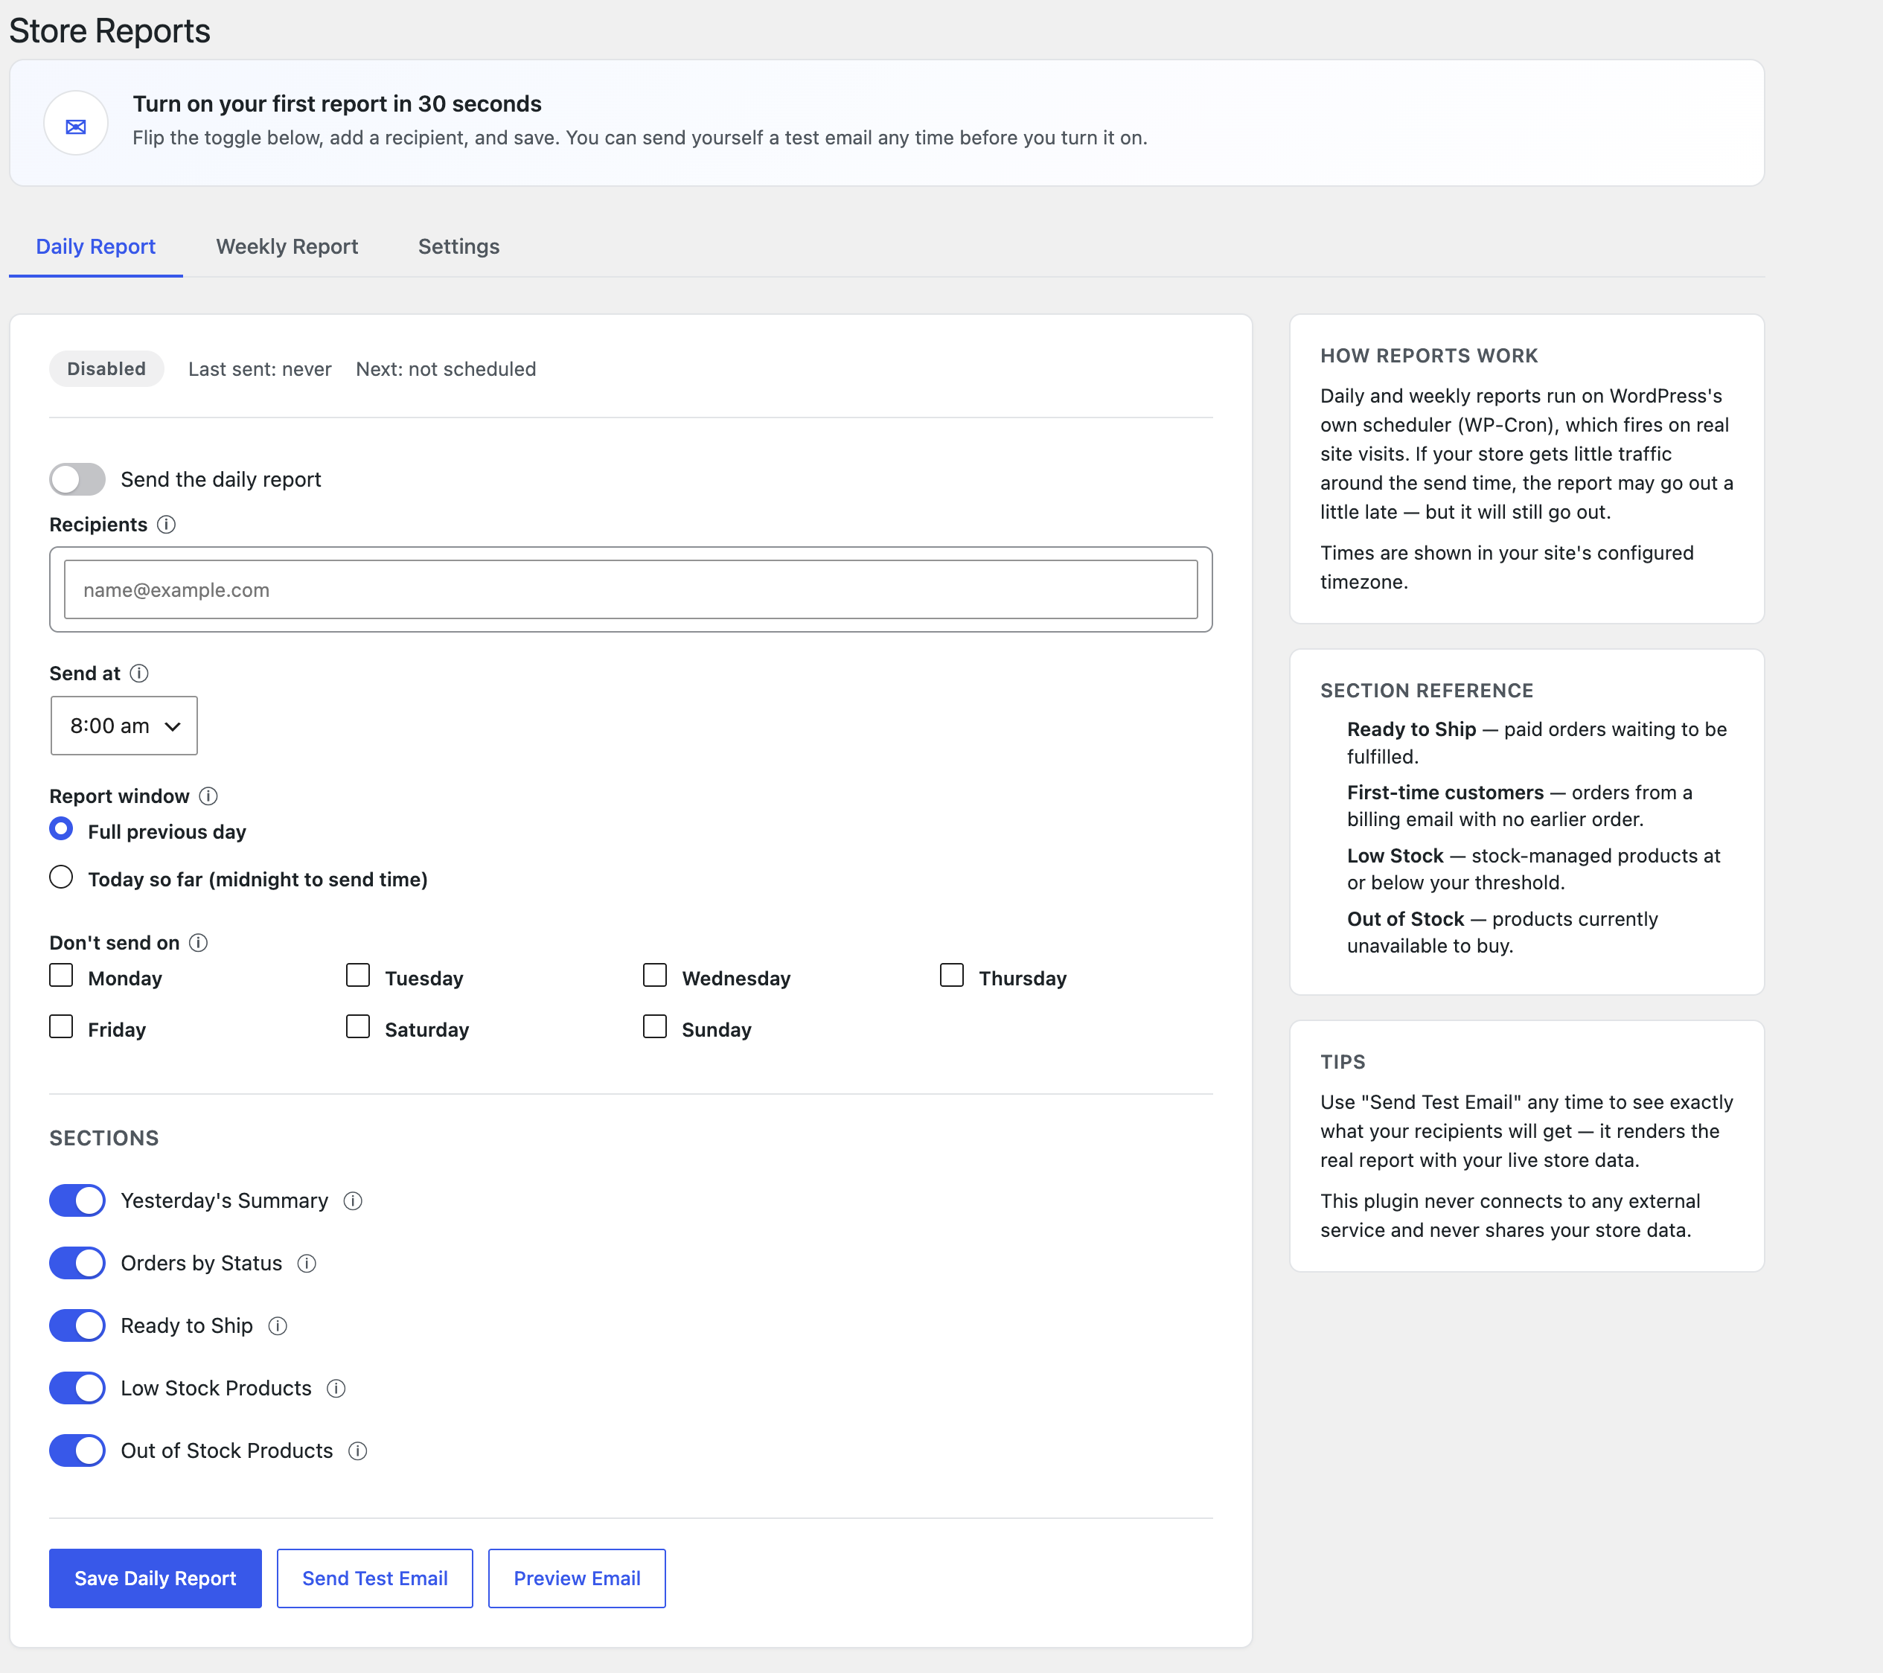Viewport: 1883px width, 1673px height.
Task: Switch off the Out of Stock Products toggle
Action: pyautogui.click(x=77, y=1451)
